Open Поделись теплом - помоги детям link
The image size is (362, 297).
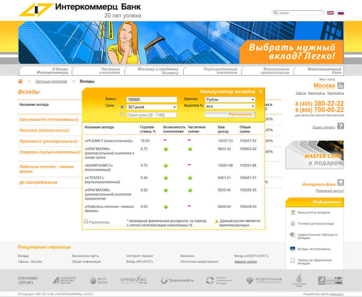pos(47,169)
